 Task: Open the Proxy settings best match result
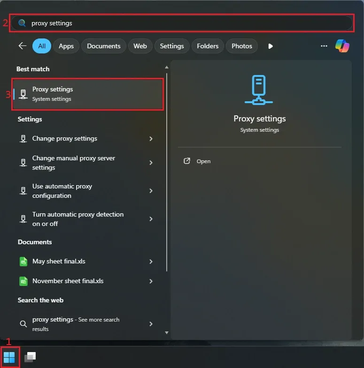coord(88,94)
